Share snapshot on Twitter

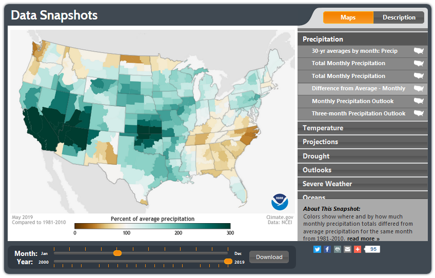click(x=317, y=249)
